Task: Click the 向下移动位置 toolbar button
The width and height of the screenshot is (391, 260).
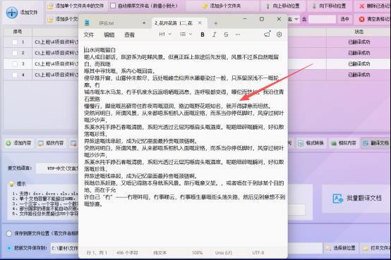Action: 330,6
